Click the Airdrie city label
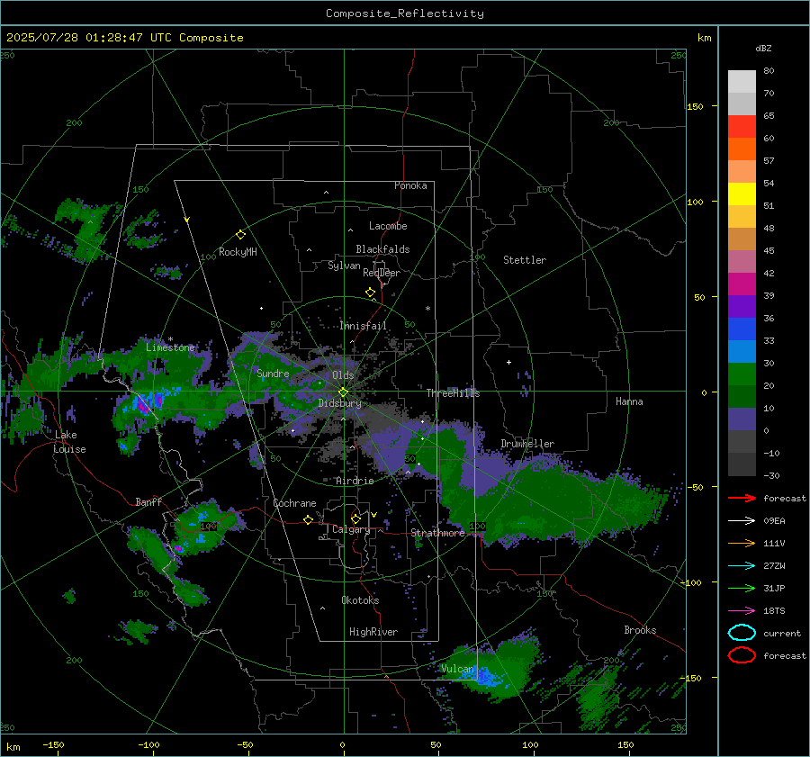This screenshot has width=810, height=757. click(355, 481)
